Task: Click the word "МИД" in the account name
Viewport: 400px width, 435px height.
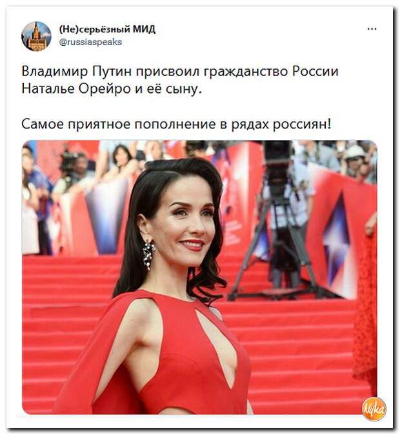Action: coord(144,29)
